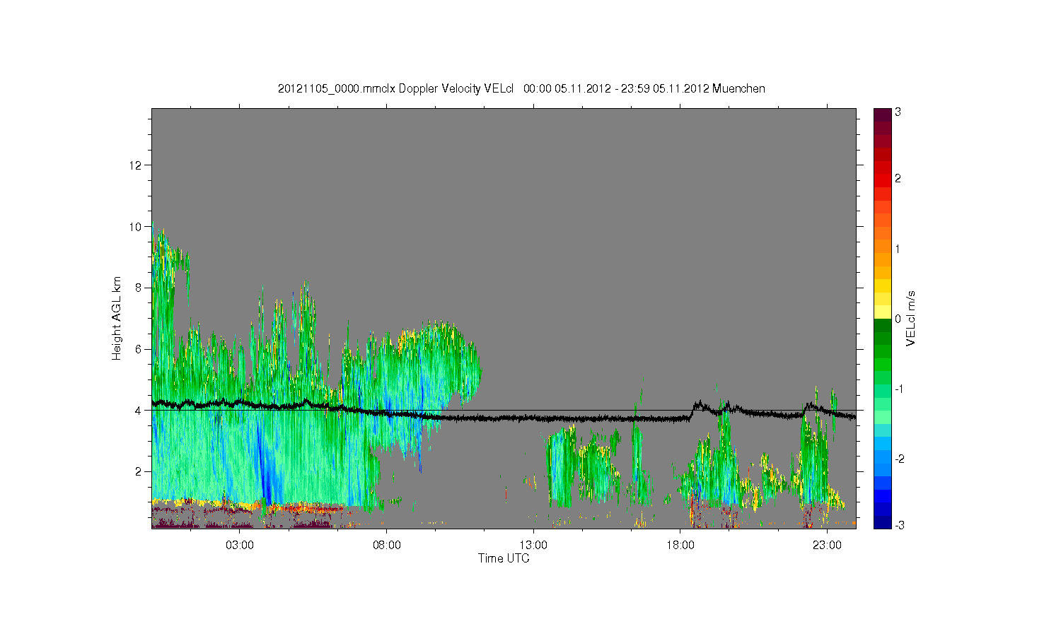Screen dimensions: 1061x636
Task: Click the colorbar value '3' at the top
Action: (898, 112)
